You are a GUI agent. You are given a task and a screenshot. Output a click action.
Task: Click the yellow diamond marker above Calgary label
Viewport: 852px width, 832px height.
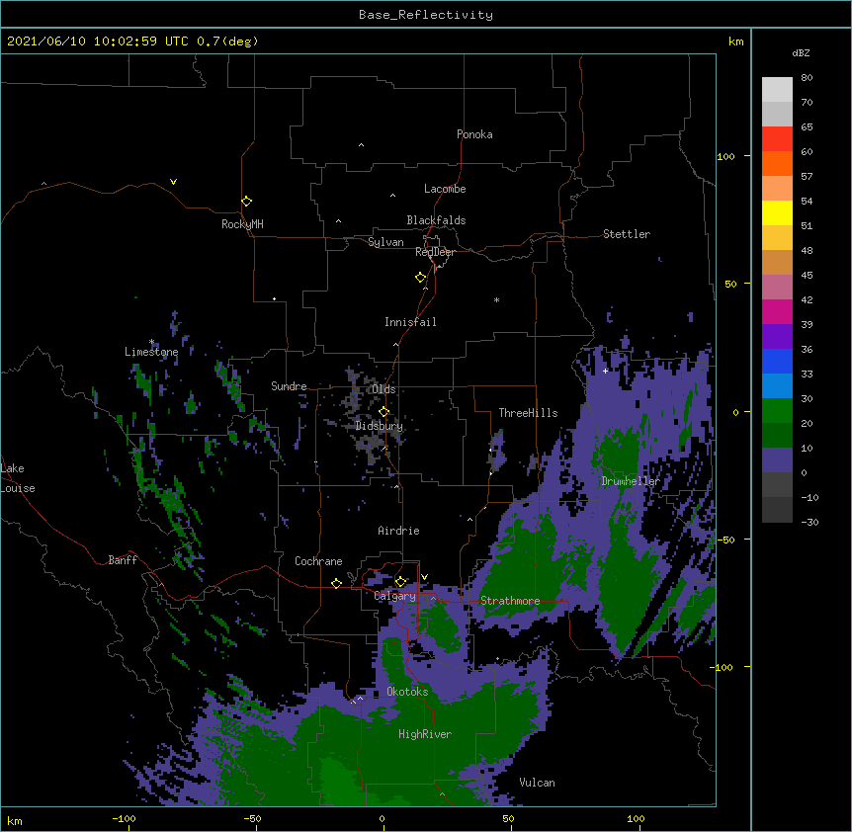tap(400, 582)
